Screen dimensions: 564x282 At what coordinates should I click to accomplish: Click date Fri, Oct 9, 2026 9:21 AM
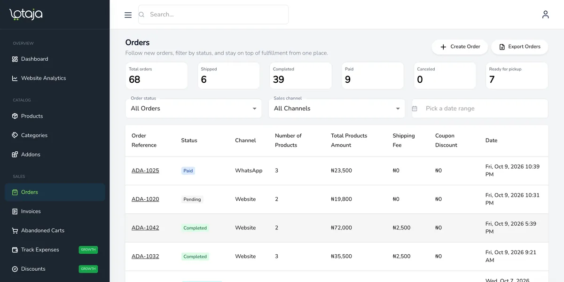[x=511, y=257]
